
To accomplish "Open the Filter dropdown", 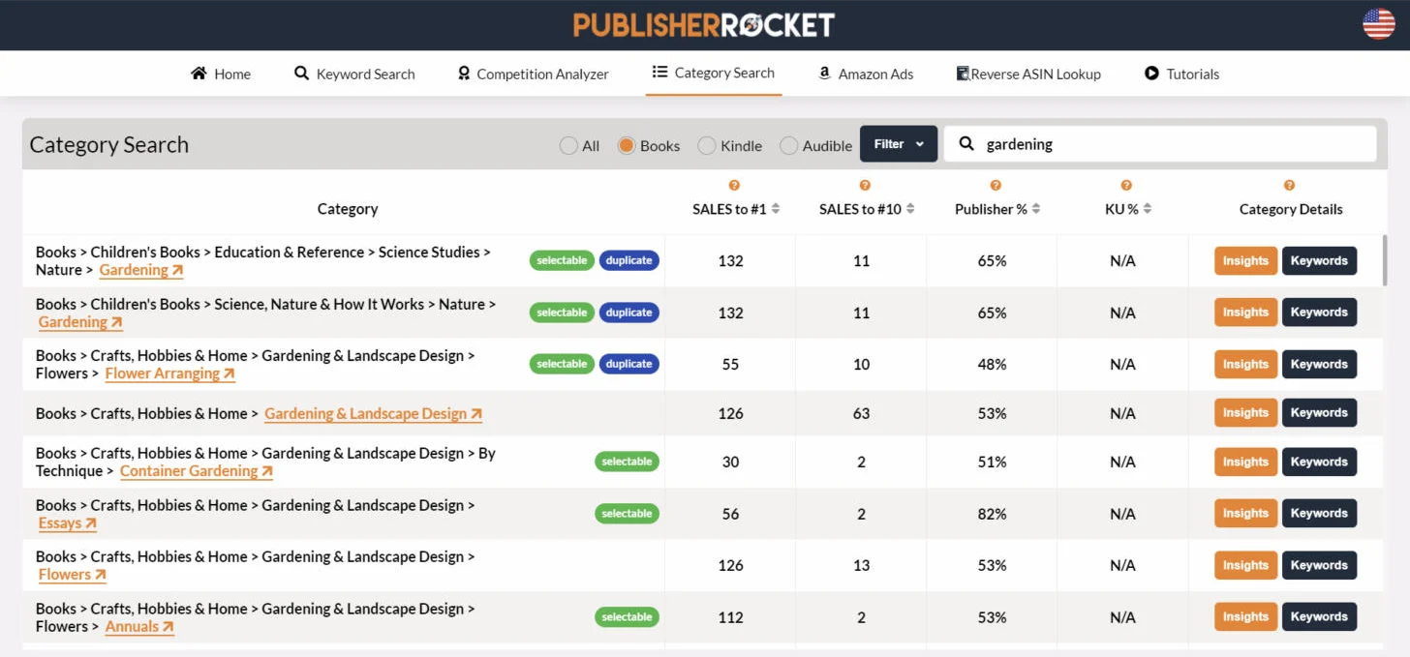I will 899,144.
